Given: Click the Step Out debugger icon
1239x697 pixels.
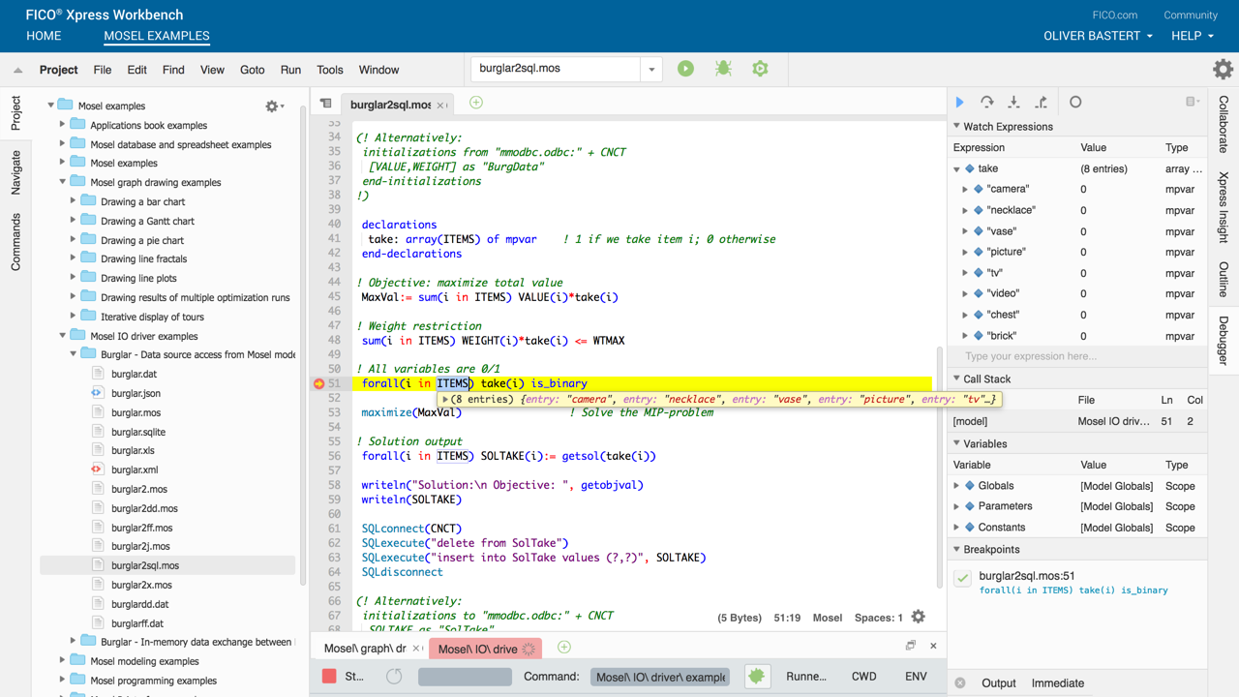Looking at the screenshot, I should [x=1041, y=102].
